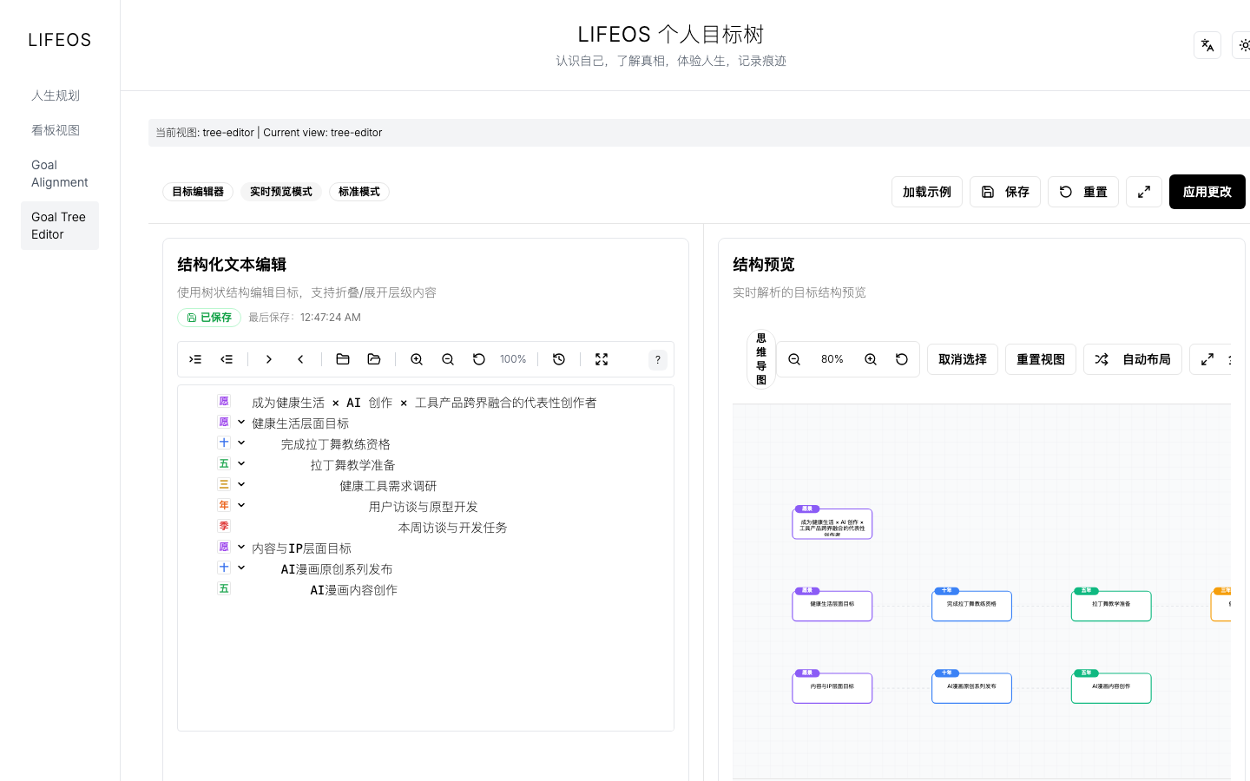Collapse the AI漫画原创系列发布 node

pyautogui.click(x=240, y=568)
